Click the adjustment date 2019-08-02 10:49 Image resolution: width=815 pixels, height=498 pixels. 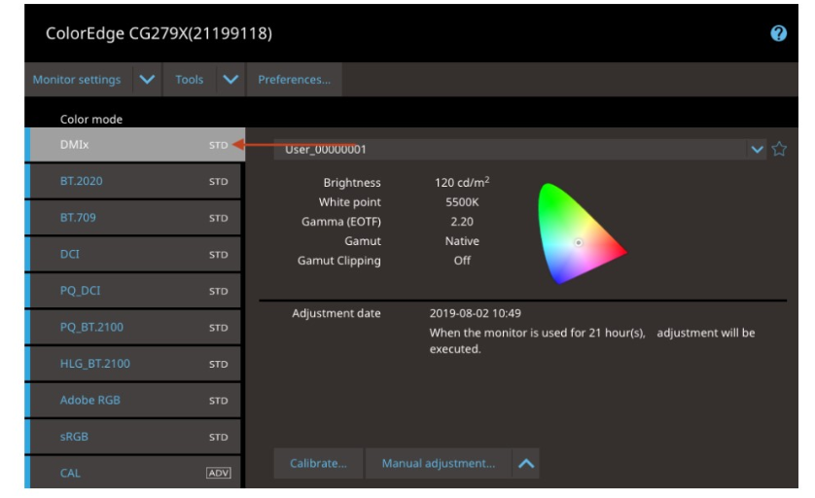pyautogui.click(x=475, y=313)
